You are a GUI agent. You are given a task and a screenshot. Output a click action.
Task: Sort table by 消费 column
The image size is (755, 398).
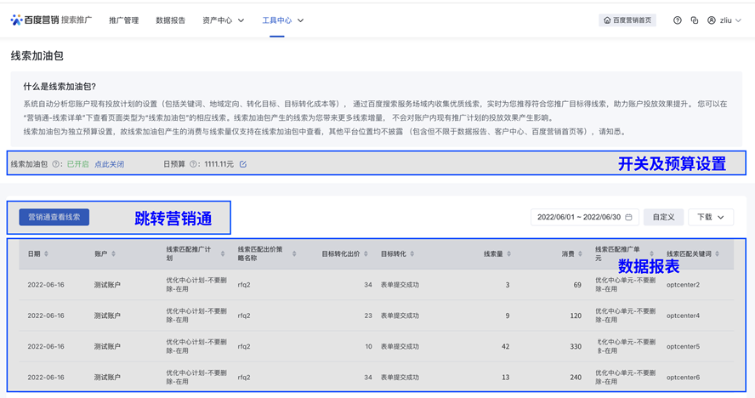(x=579, y=253)
